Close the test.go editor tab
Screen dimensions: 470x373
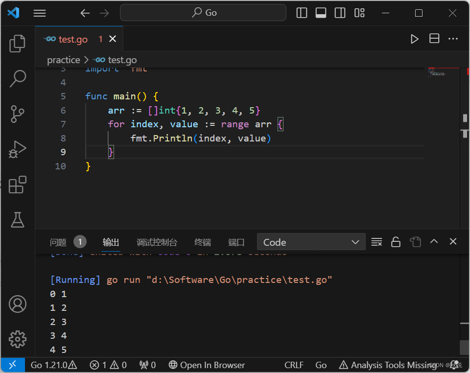click(113, 39)
